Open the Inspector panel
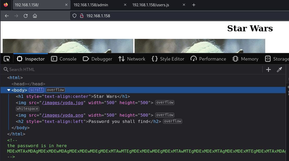Screen dimensions: 289x161 click(31, 59)
